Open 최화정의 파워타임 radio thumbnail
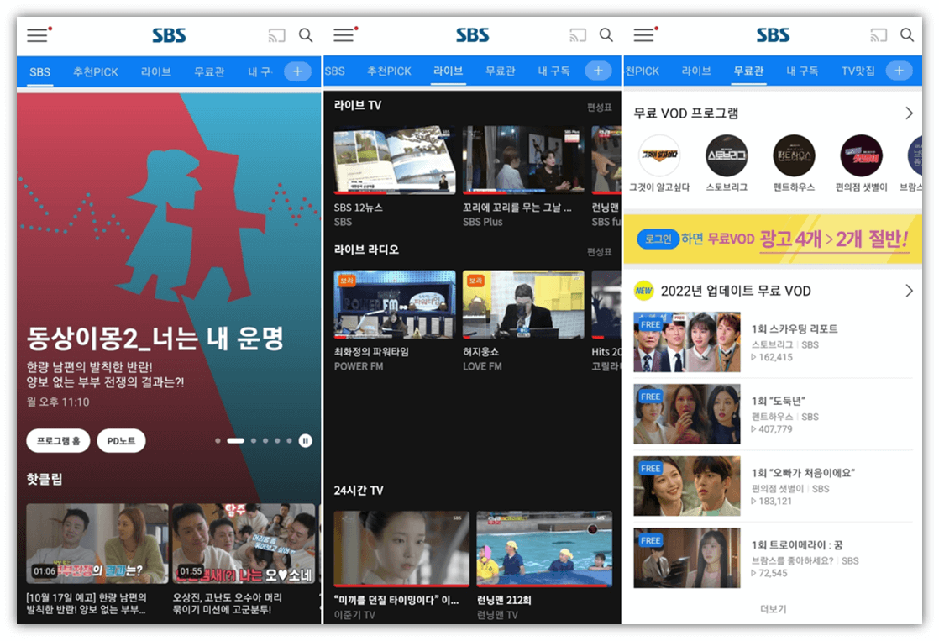This screenshot has height=641, width=939. pyautogui.click(x=395, y=304)
